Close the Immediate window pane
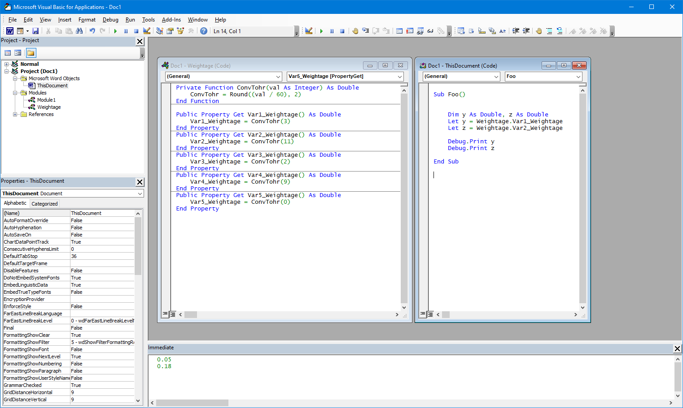683x408 pixels. pyautogui.click(x=678, y=348)
